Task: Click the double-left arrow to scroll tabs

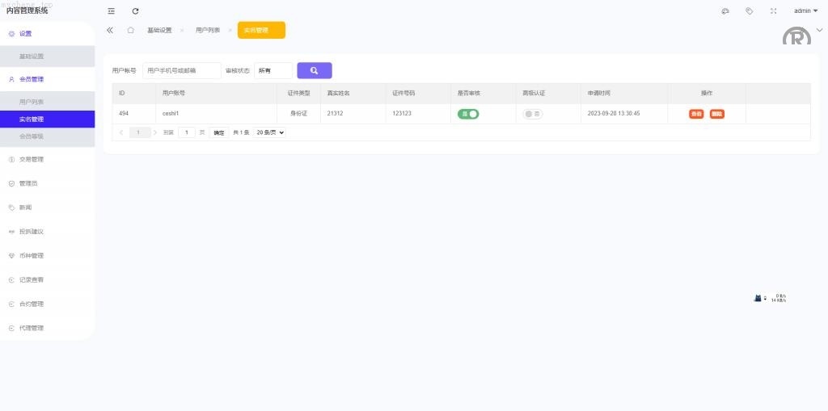Action: coord(110,30)
